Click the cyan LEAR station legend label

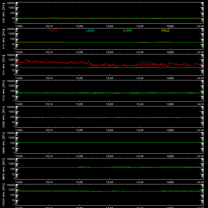pyautogui.click(x=90, y=30)
